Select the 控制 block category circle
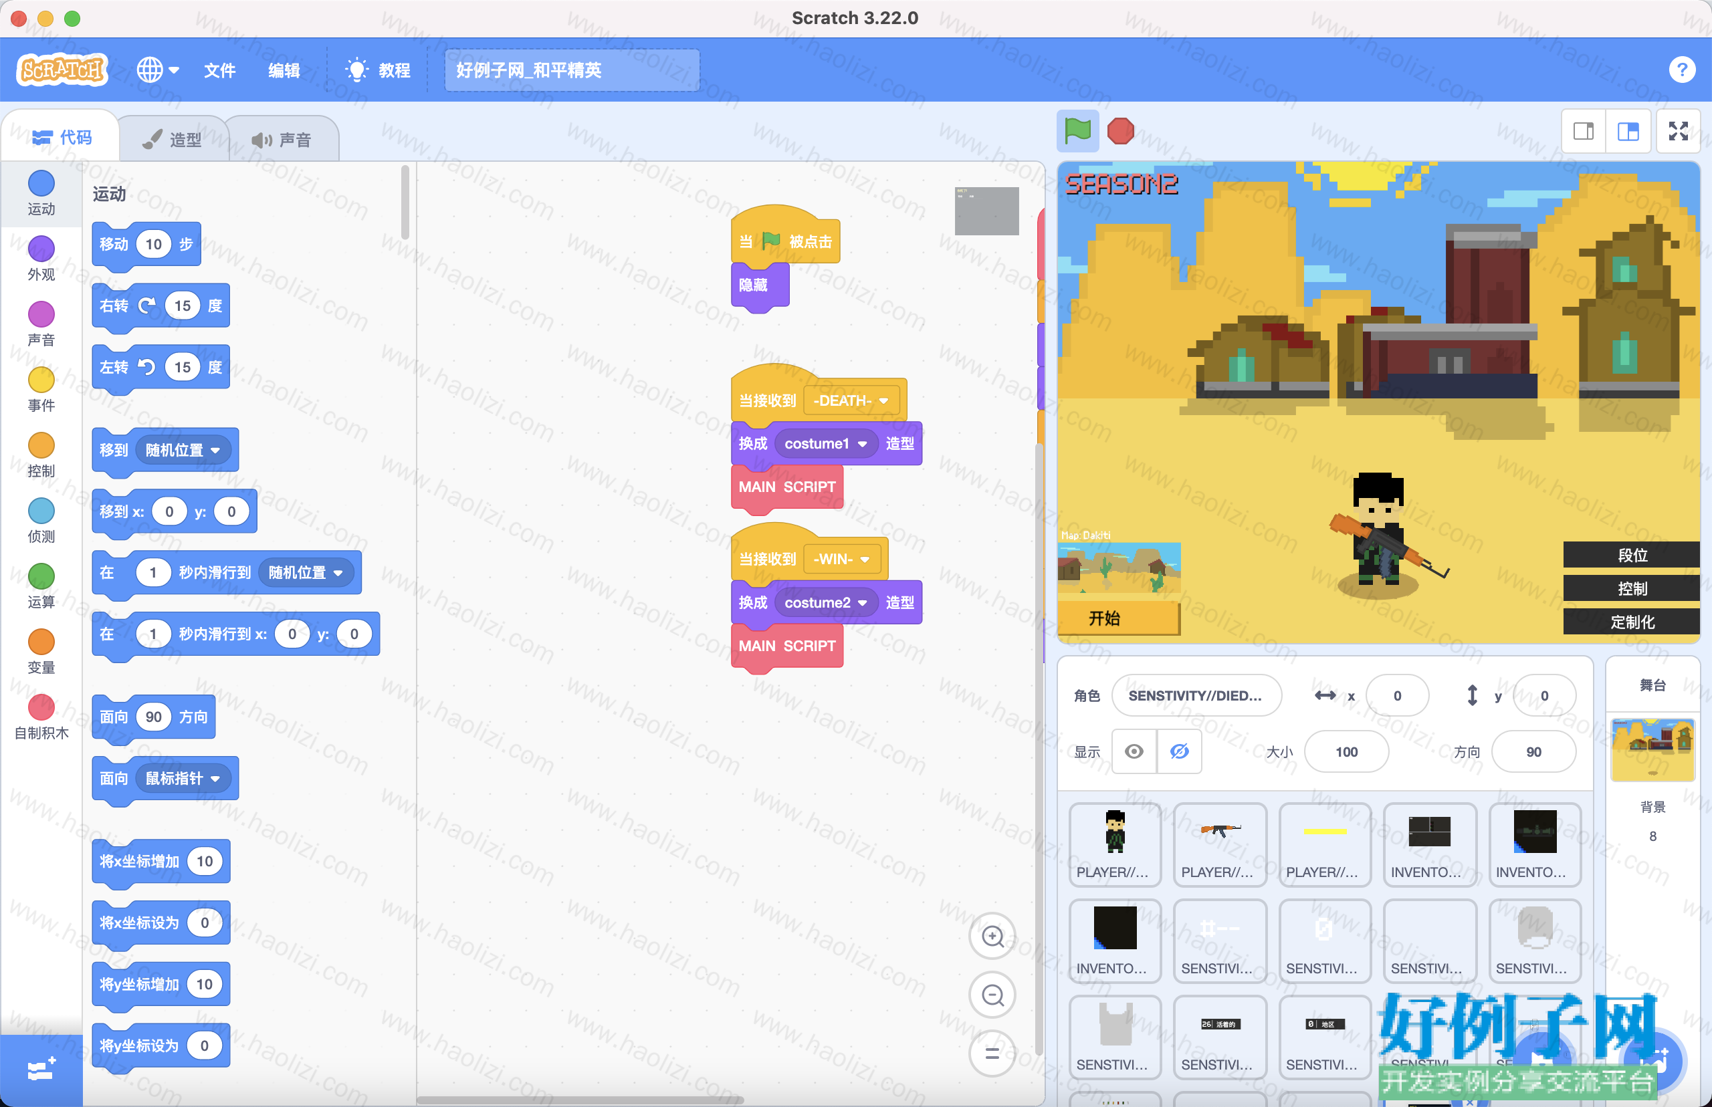 [x=41, y=445]
